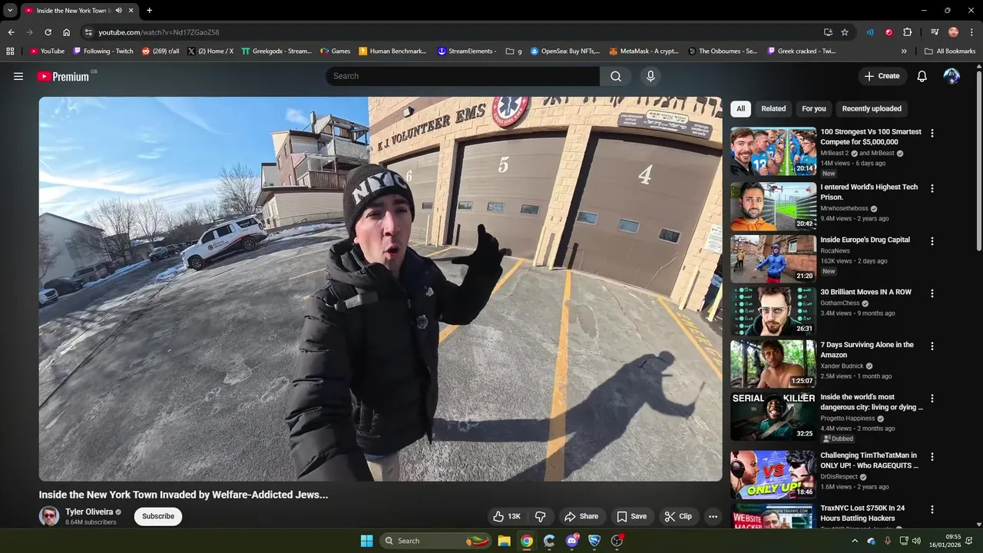This screenshot has width=983, height=553.
Task: Open more actions ellipsis under the video
Action: pos(713,516)
